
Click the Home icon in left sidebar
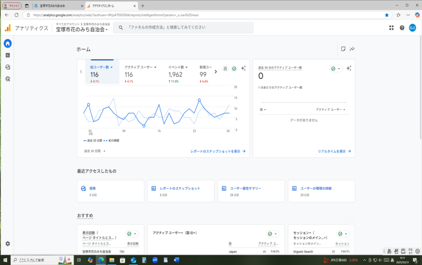click(7, 44)
